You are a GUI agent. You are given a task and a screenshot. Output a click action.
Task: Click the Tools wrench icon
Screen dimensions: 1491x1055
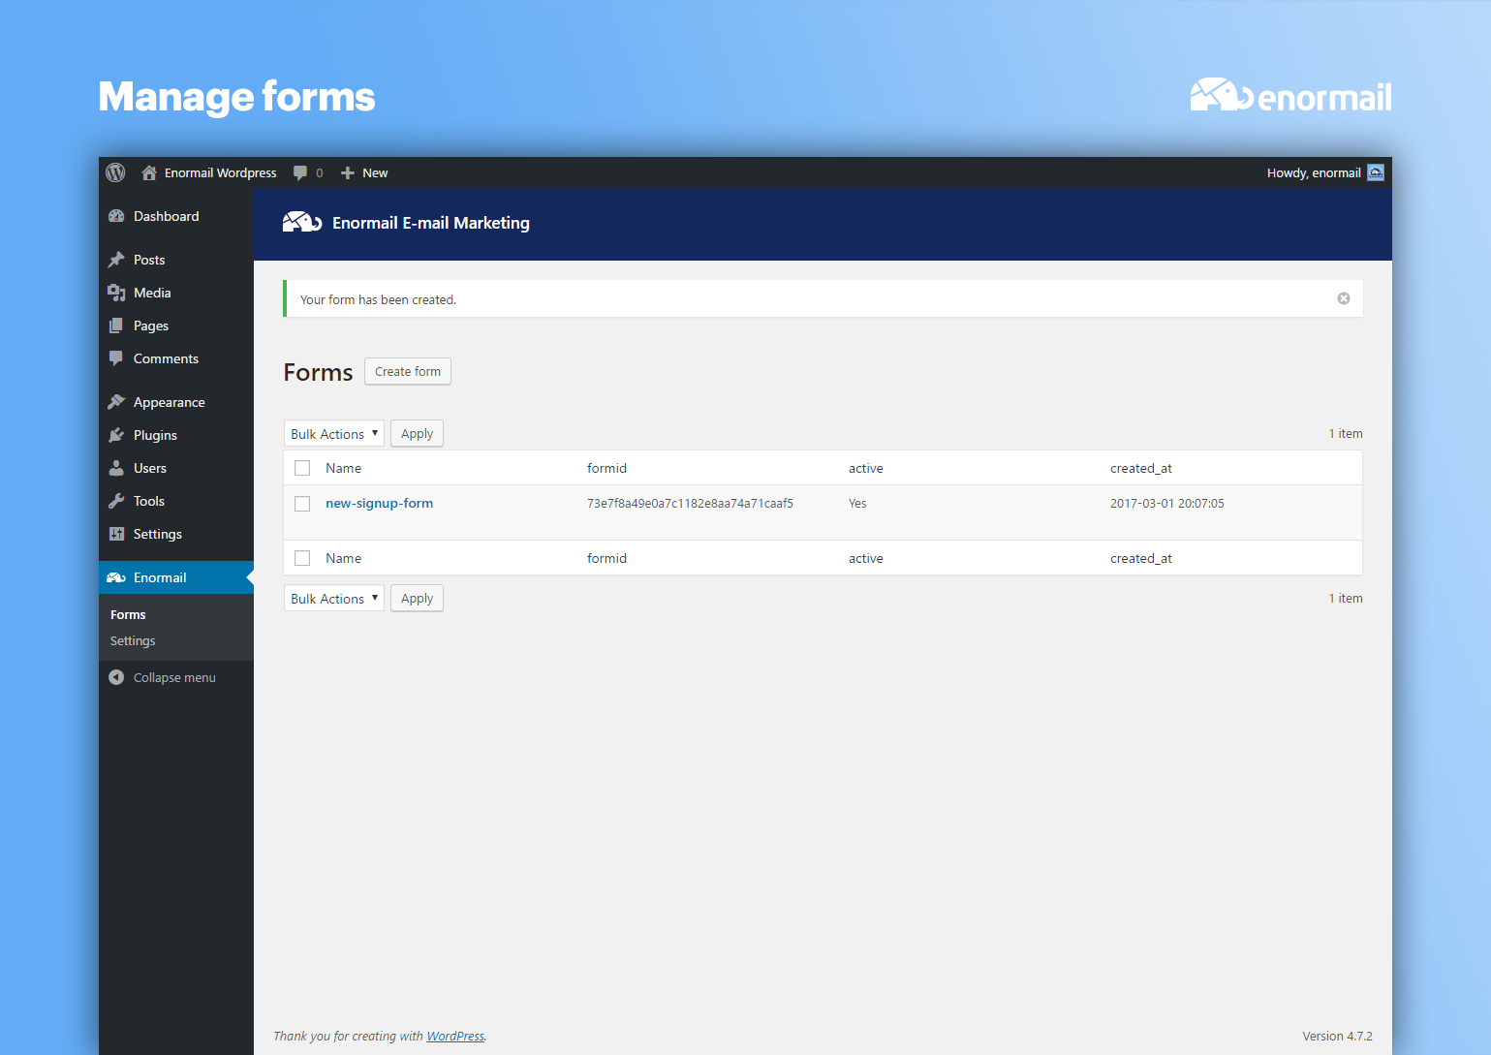point(116,501)
